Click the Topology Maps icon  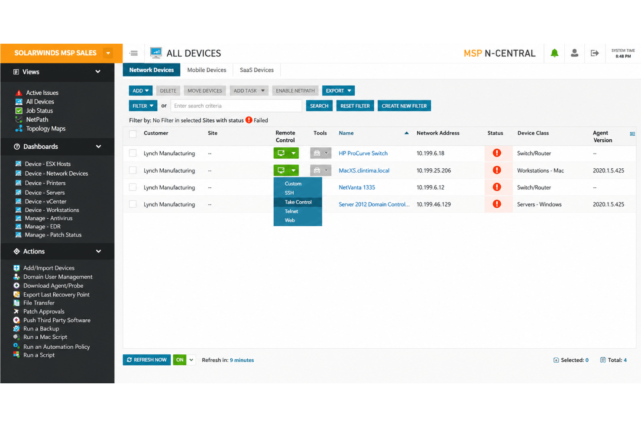coord(19,128)
